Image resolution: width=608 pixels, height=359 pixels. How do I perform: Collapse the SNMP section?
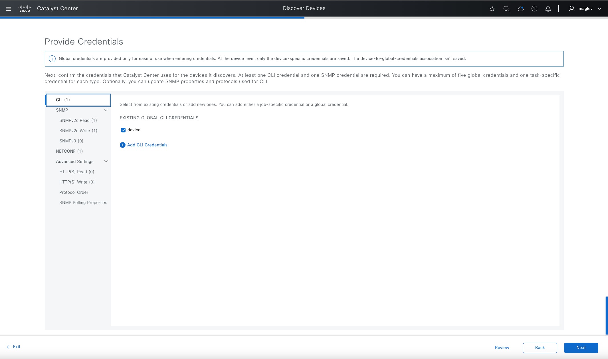tap(106, 110)
